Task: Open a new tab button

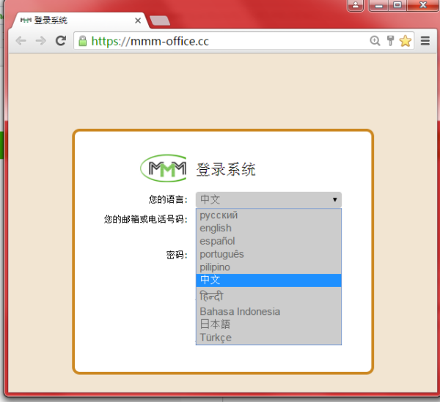Action: [x=160, y=21]
